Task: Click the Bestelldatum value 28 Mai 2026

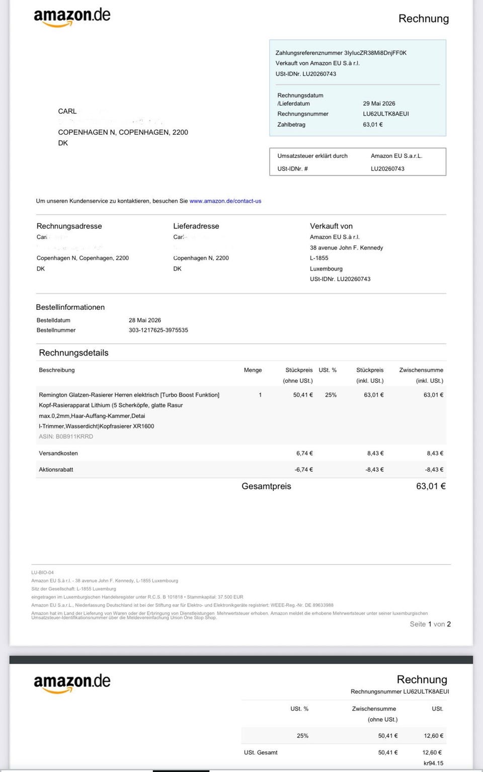Action: coord(145,320)
